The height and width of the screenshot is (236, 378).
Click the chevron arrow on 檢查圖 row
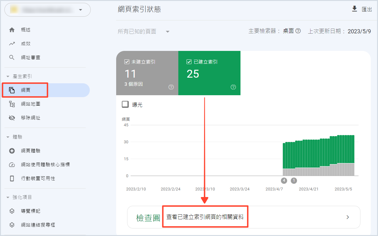point(348,217)
